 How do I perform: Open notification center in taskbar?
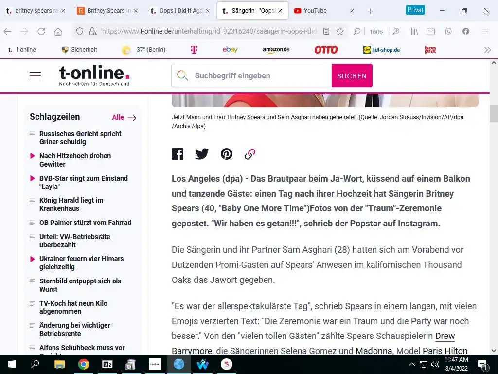point(482,365)
